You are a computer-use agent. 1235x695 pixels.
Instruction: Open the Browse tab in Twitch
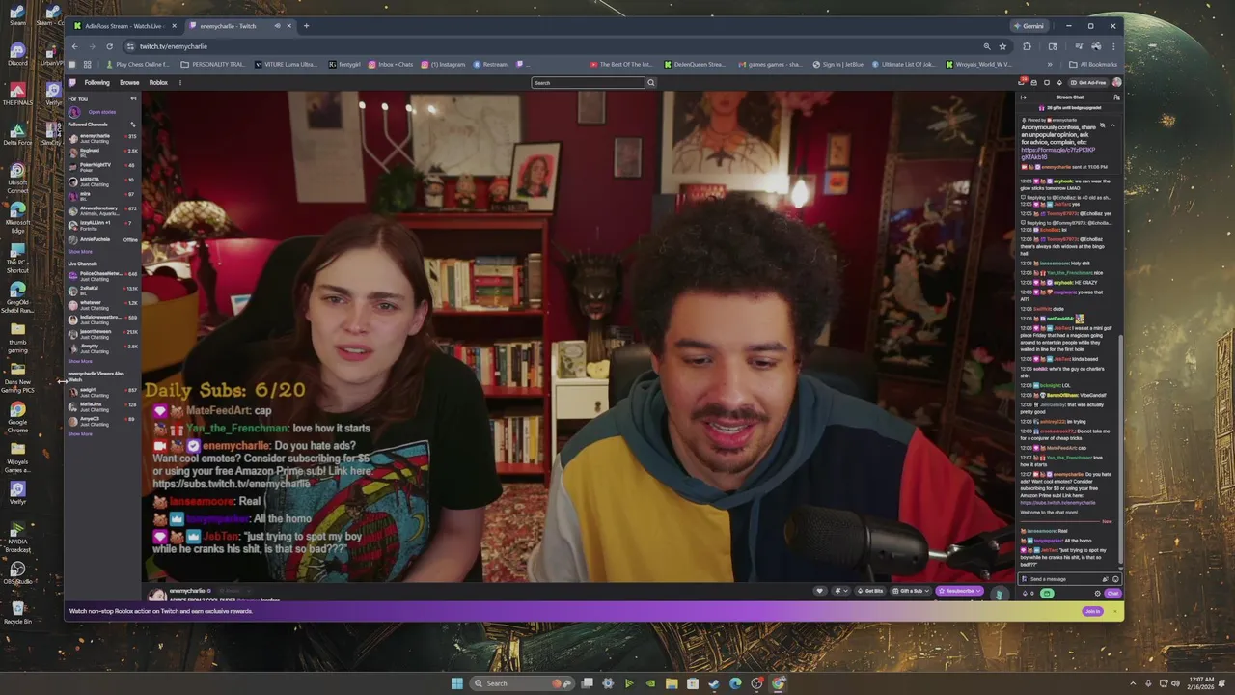[x=129, y=83]
